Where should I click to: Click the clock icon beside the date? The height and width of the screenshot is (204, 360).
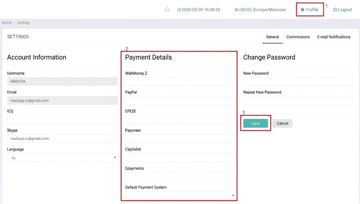(179, 9)
